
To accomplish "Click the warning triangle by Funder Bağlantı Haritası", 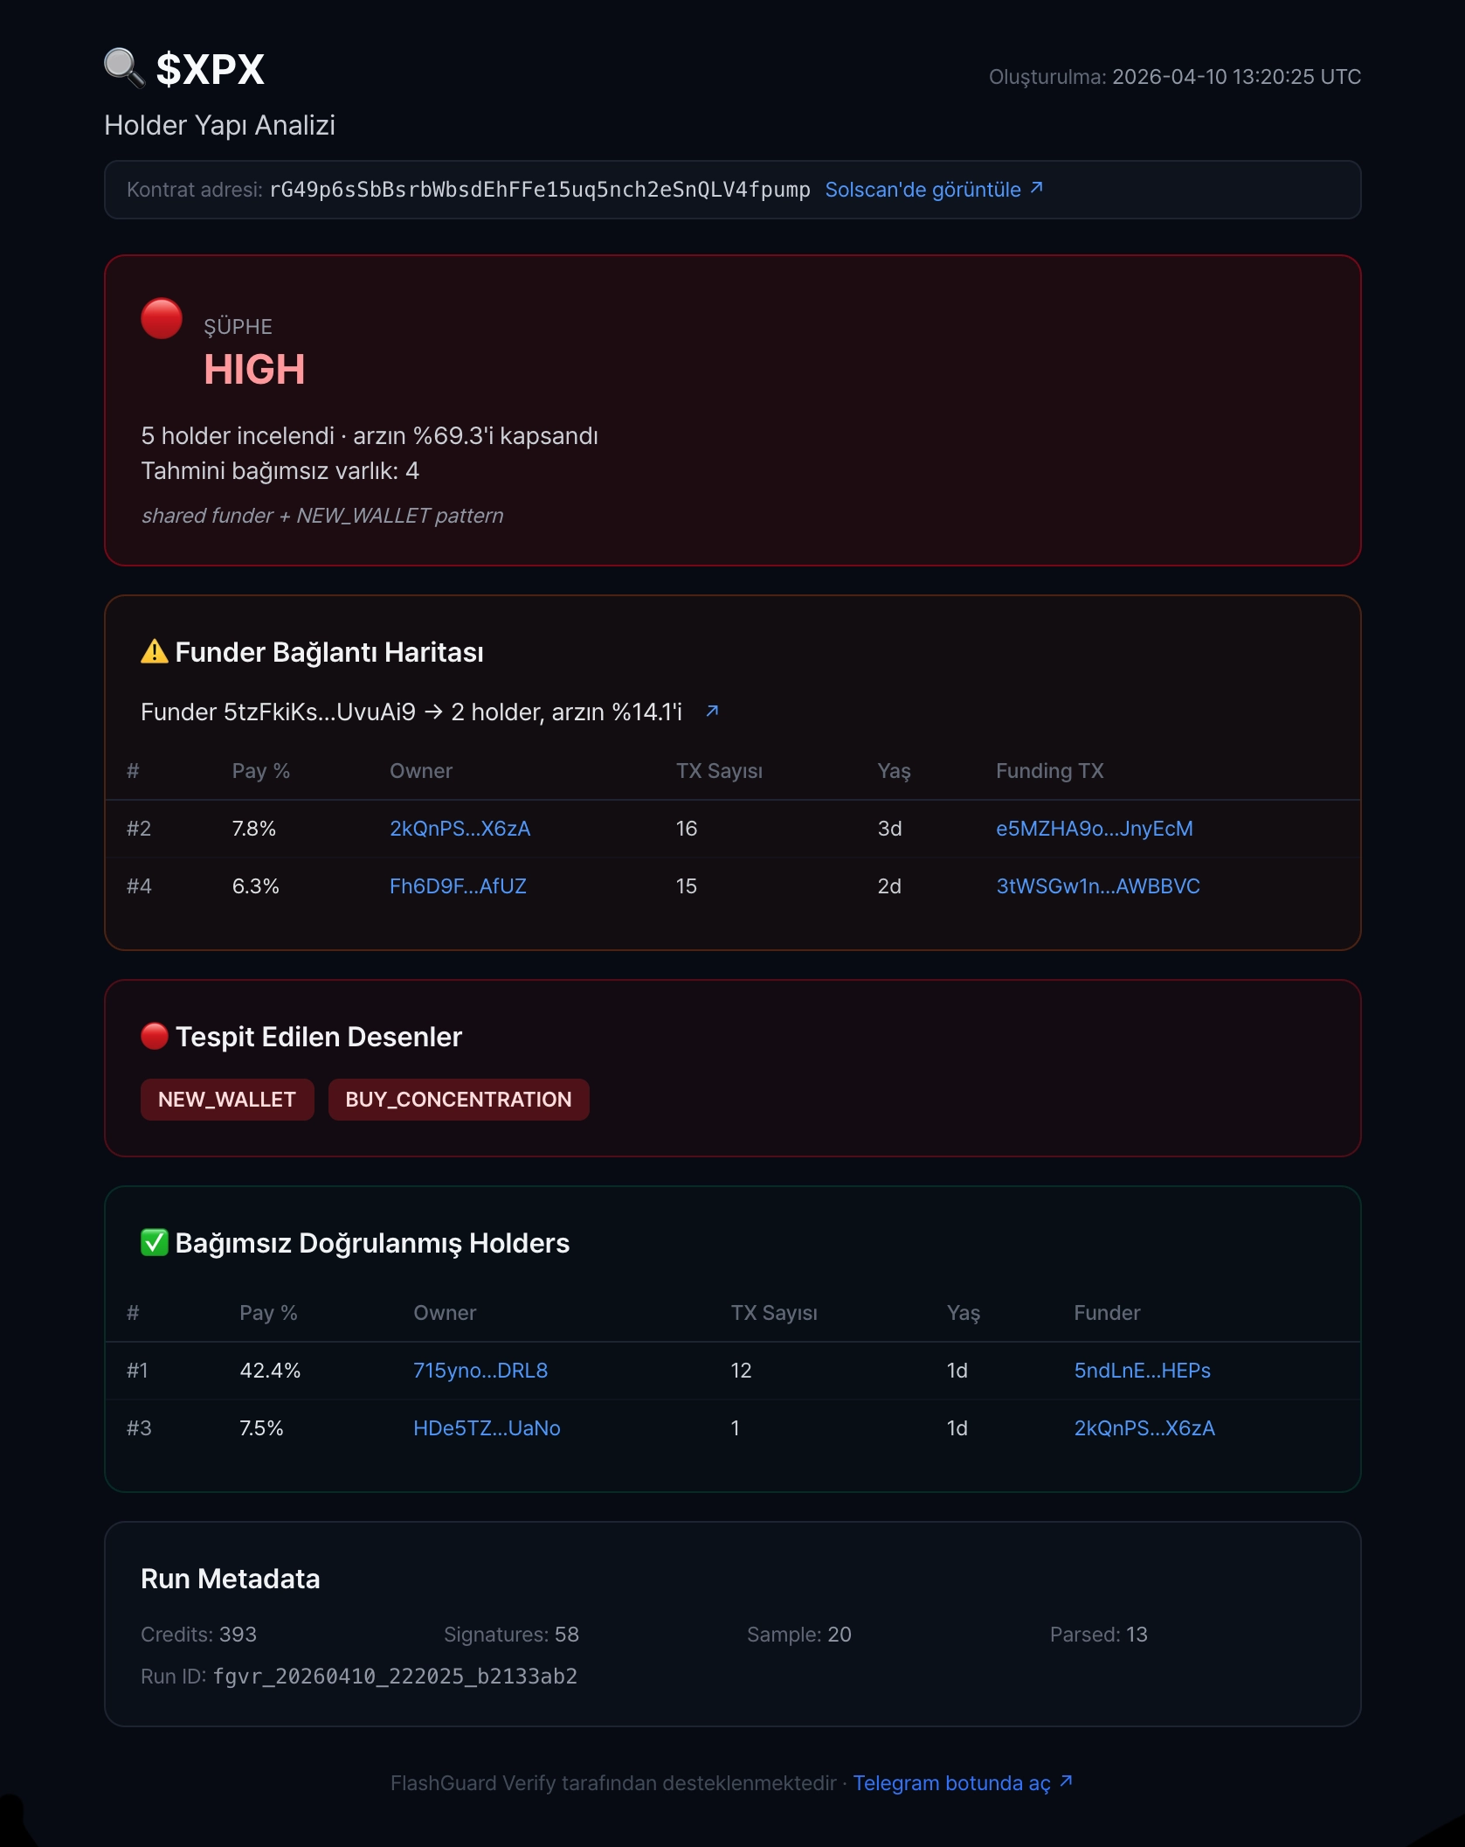I will [155, 652].
